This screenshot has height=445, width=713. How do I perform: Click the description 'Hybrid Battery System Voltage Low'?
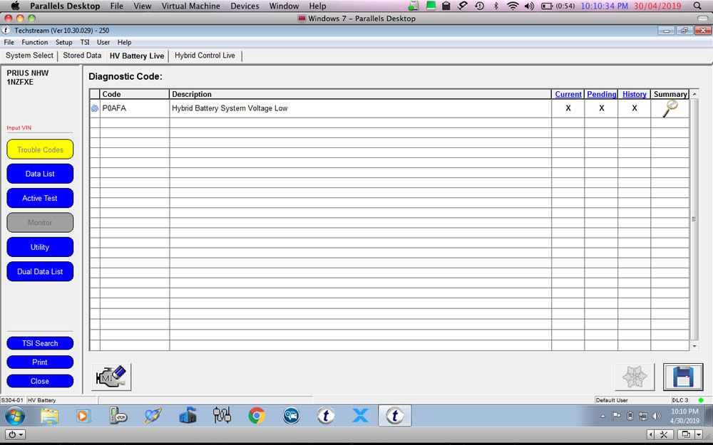[230, 108]
